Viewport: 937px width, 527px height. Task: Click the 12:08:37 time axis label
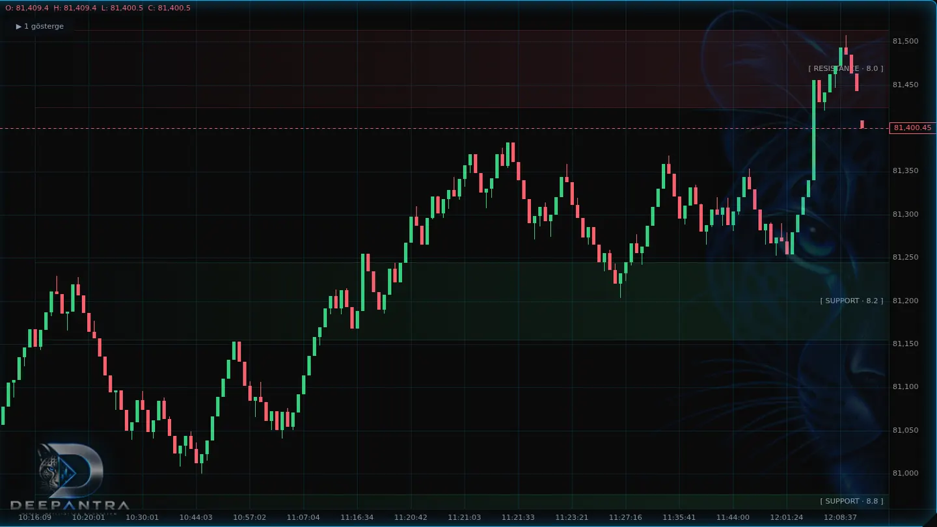[840, 518]
